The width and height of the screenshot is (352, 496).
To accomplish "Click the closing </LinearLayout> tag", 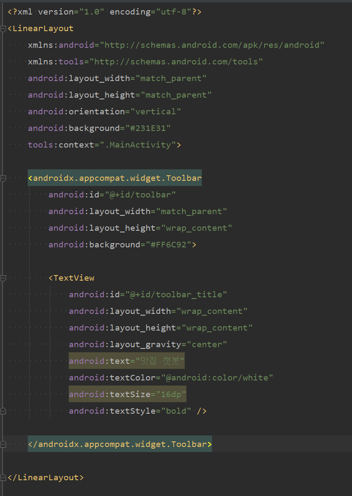I will pyautogui.click(x=46, y=477).
